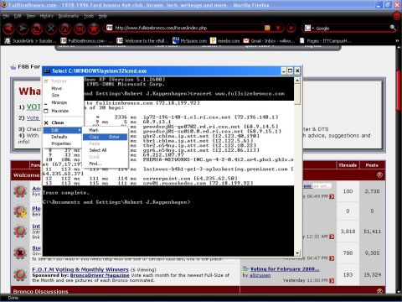This screenshot has width=402, height=302.
Task: Click the cmd window scrollbar down arrow
Action: pyautogui.click(x=297, y=253)
